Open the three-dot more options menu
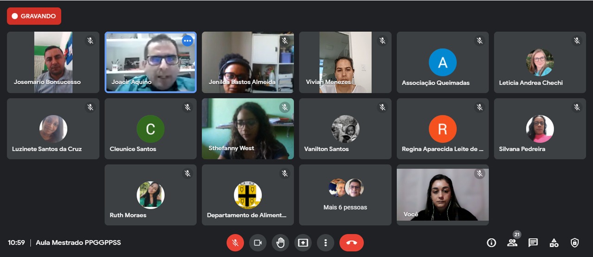This screenshot has height=257, width=593. click(x=326, y=243)
